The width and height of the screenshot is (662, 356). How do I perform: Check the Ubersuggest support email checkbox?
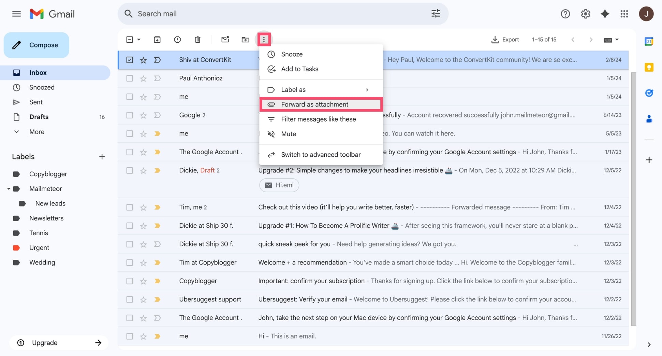click(130, 300)
